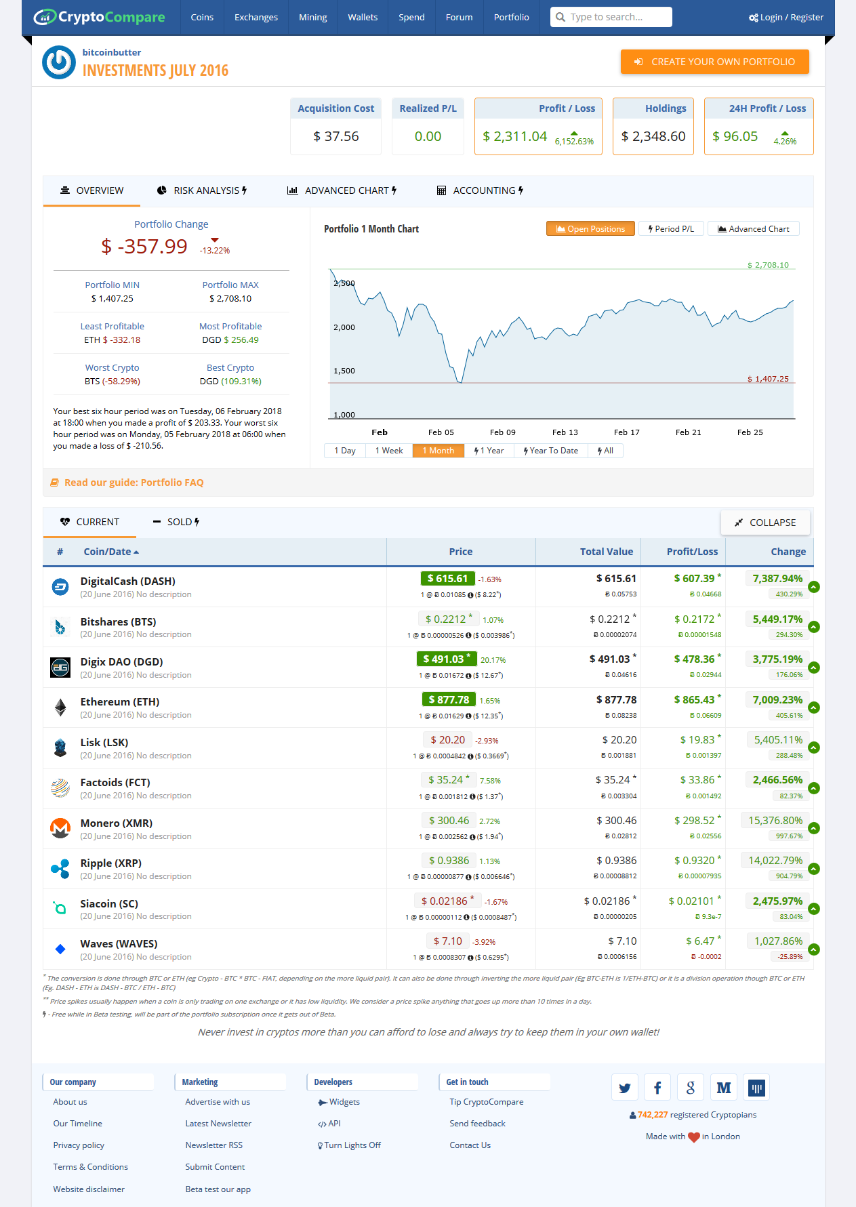Click the DigitalCash (DASH) coin icon

pos(60,587)
